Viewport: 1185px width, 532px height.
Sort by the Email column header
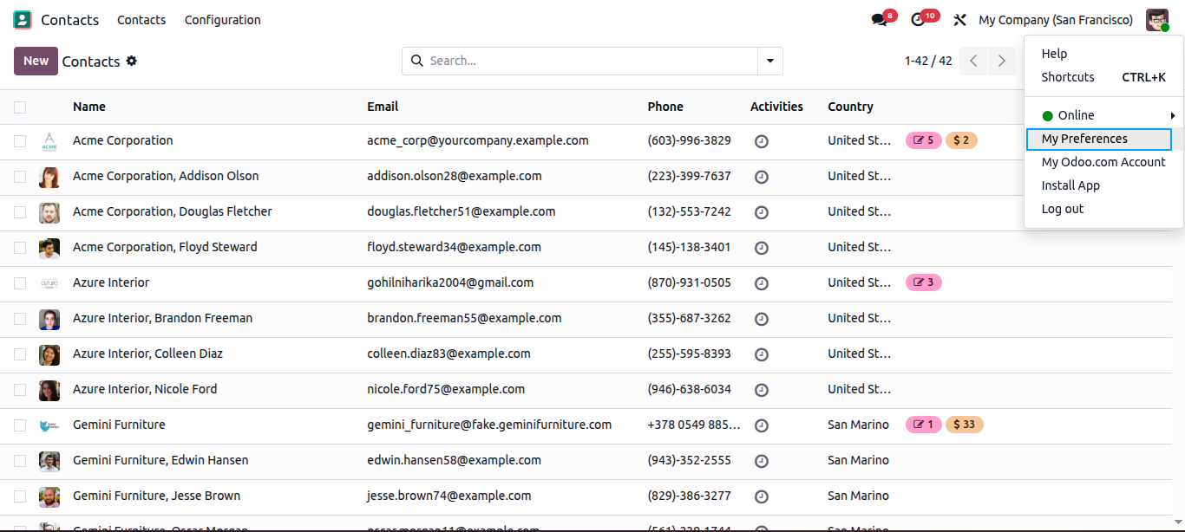coord(383,107)
